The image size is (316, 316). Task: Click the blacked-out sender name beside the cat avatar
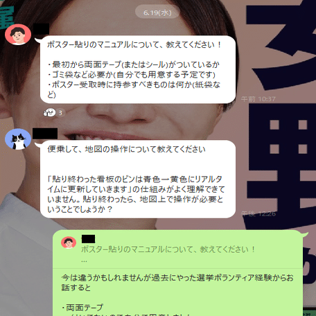(x=45, y=134)
